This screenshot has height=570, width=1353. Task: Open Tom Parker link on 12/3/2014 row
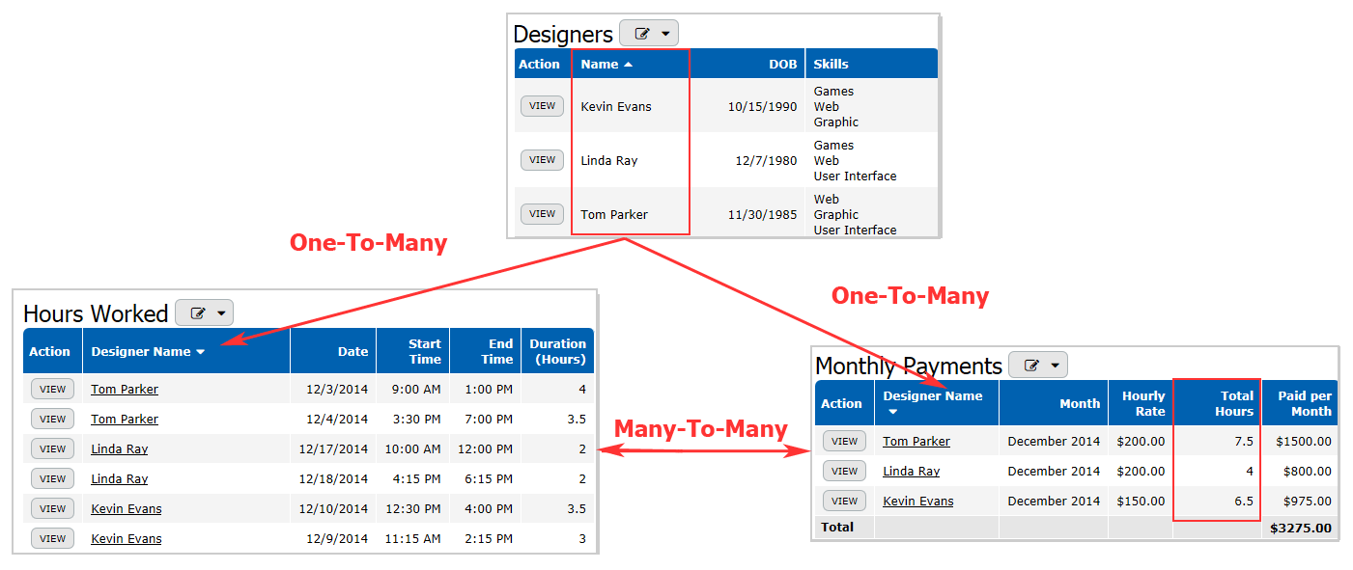125,389
